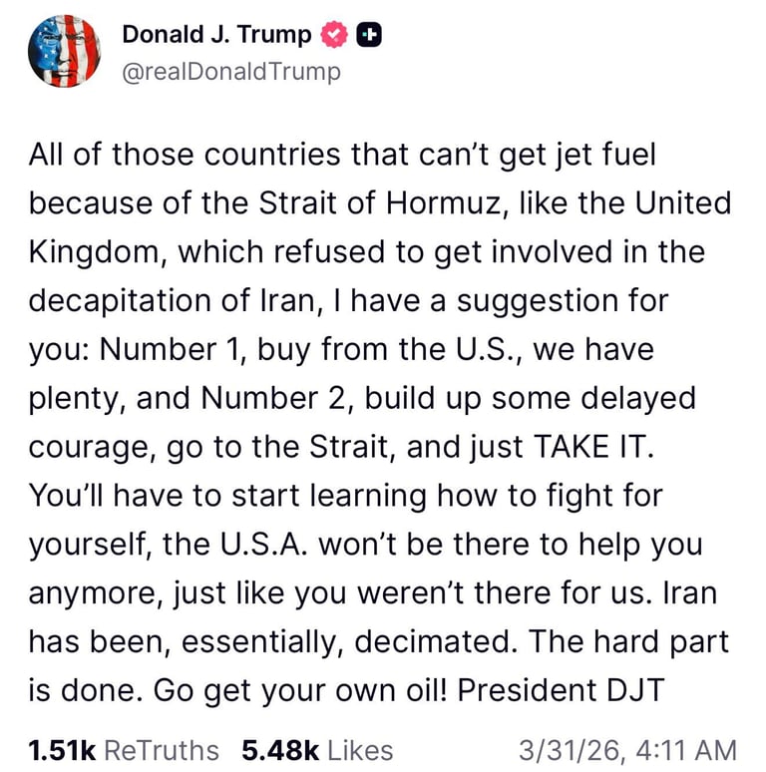Open the Donald J. Trump display name
The image size is (766, 772).
point(215,35)
